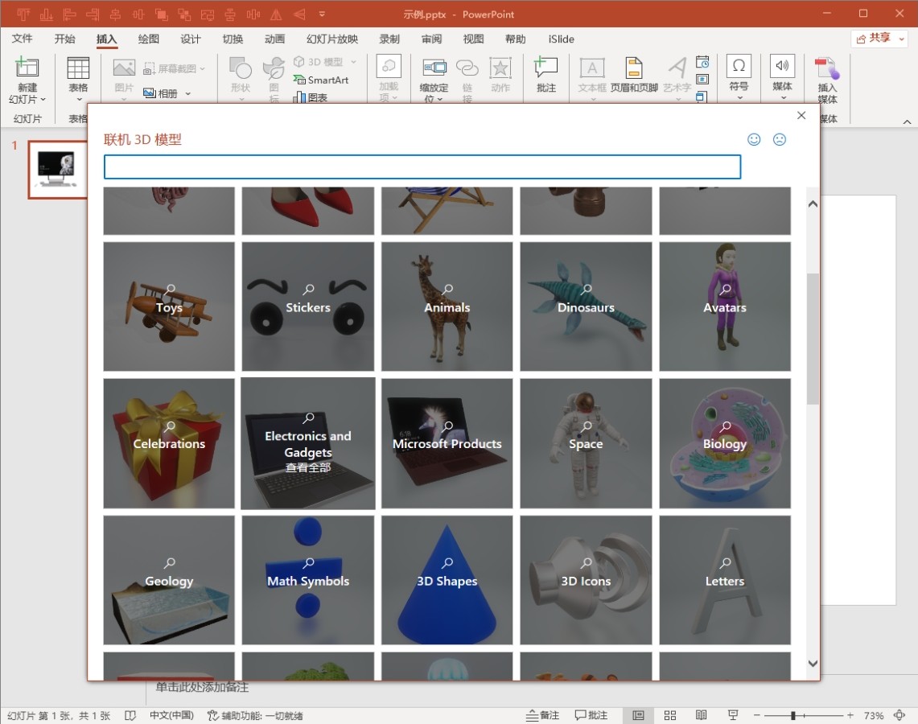The image size is (918, 724).
Task: Click the 3D model search input field
Action: tap(422, 167)
